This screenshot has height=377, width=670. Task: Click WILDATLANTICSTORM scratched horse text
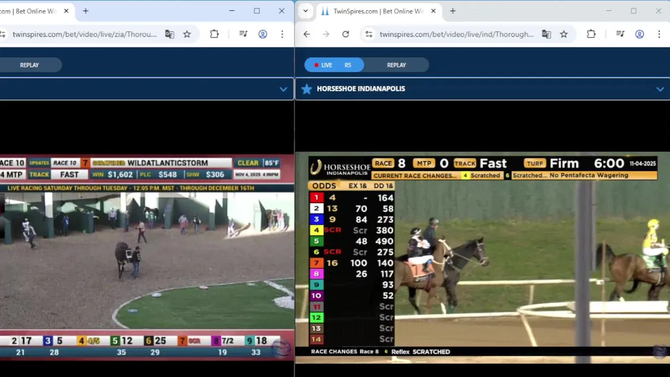[168, 163]
